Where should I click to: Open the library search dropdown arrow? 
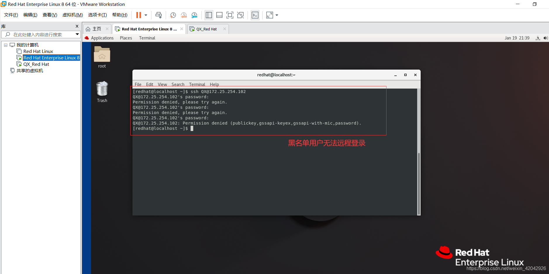click(x=77, y=35)
